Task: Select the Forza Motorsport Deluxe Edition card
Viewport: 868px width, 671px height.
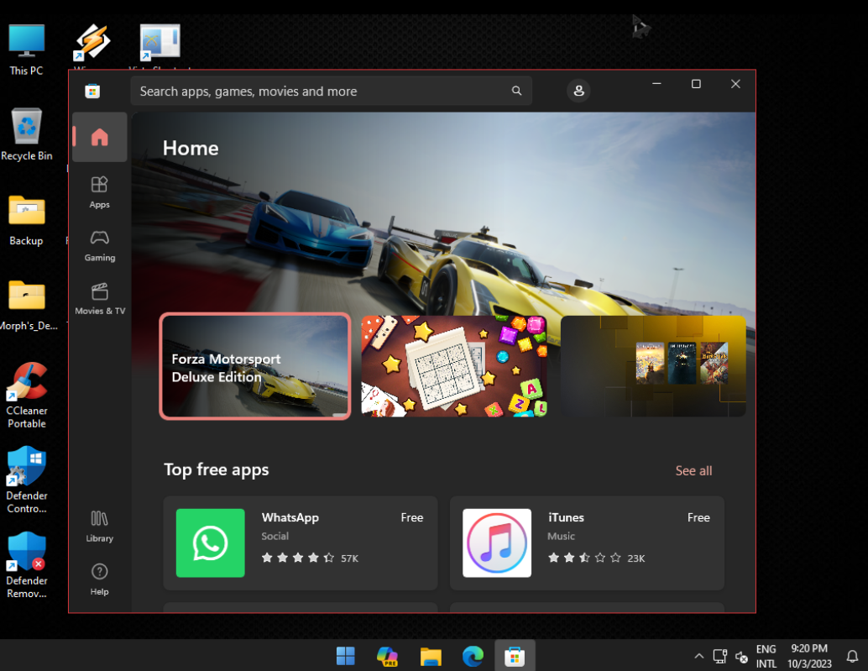Action: coord(255,366)
